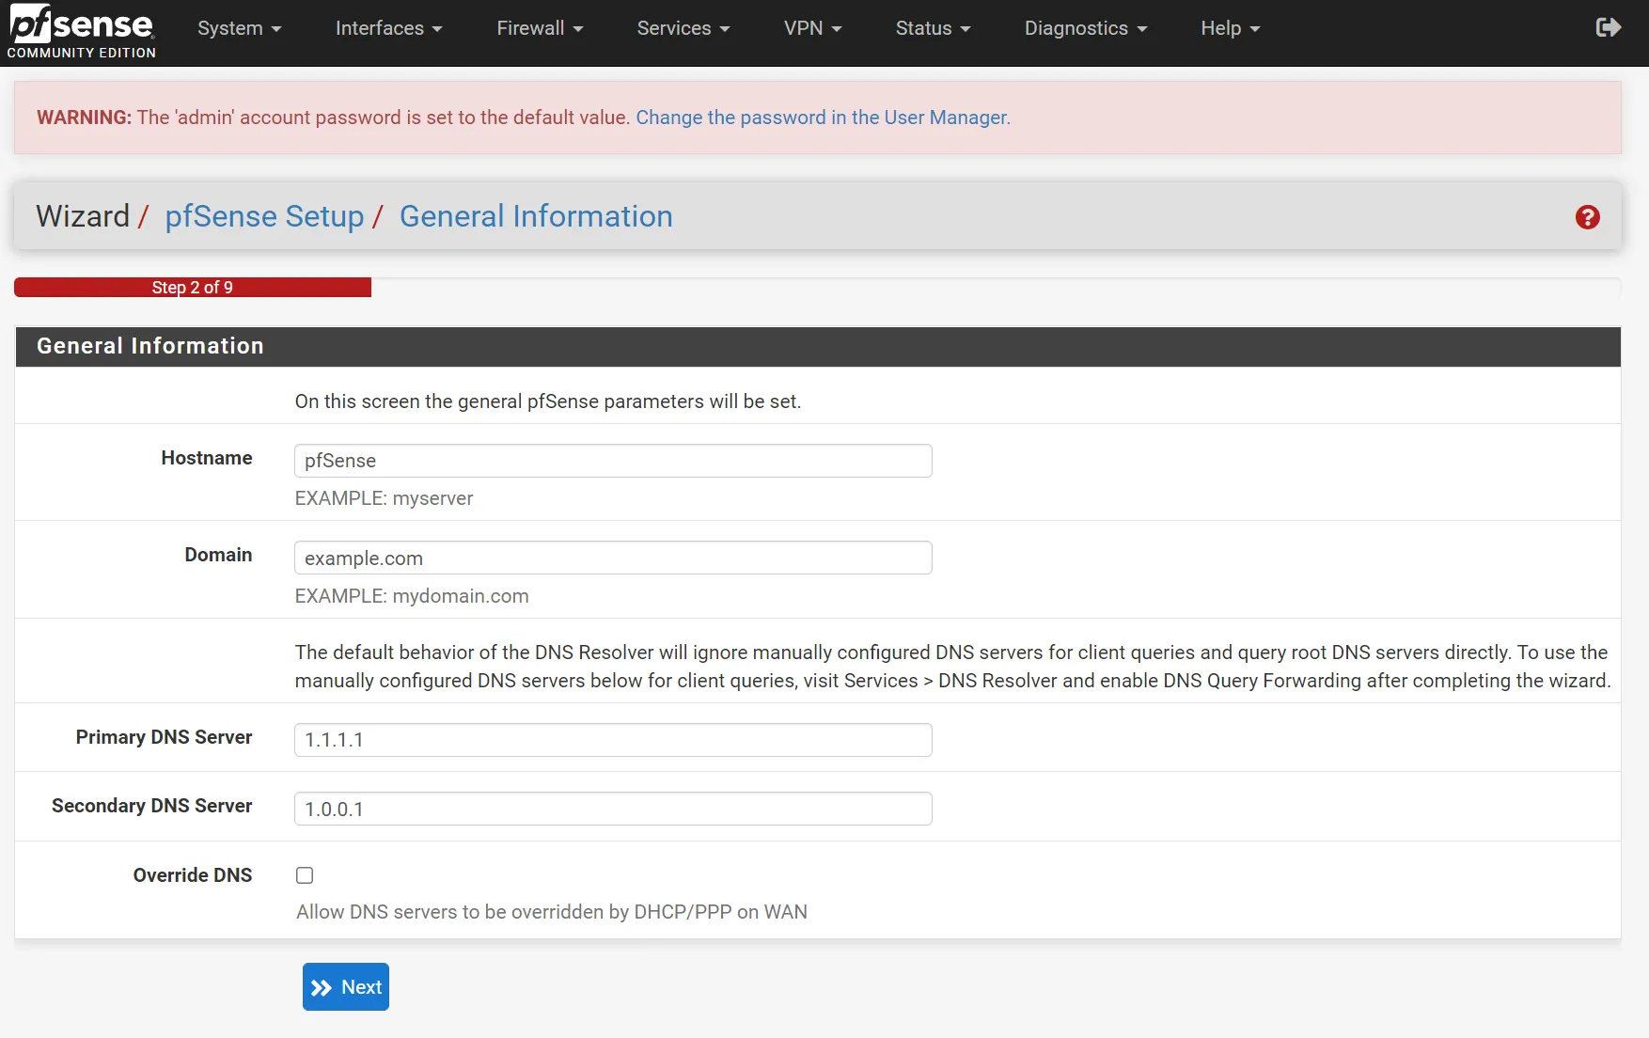The image size is (1649, 1038).
Task: Open the System menu
Action: tap(239, 28)
